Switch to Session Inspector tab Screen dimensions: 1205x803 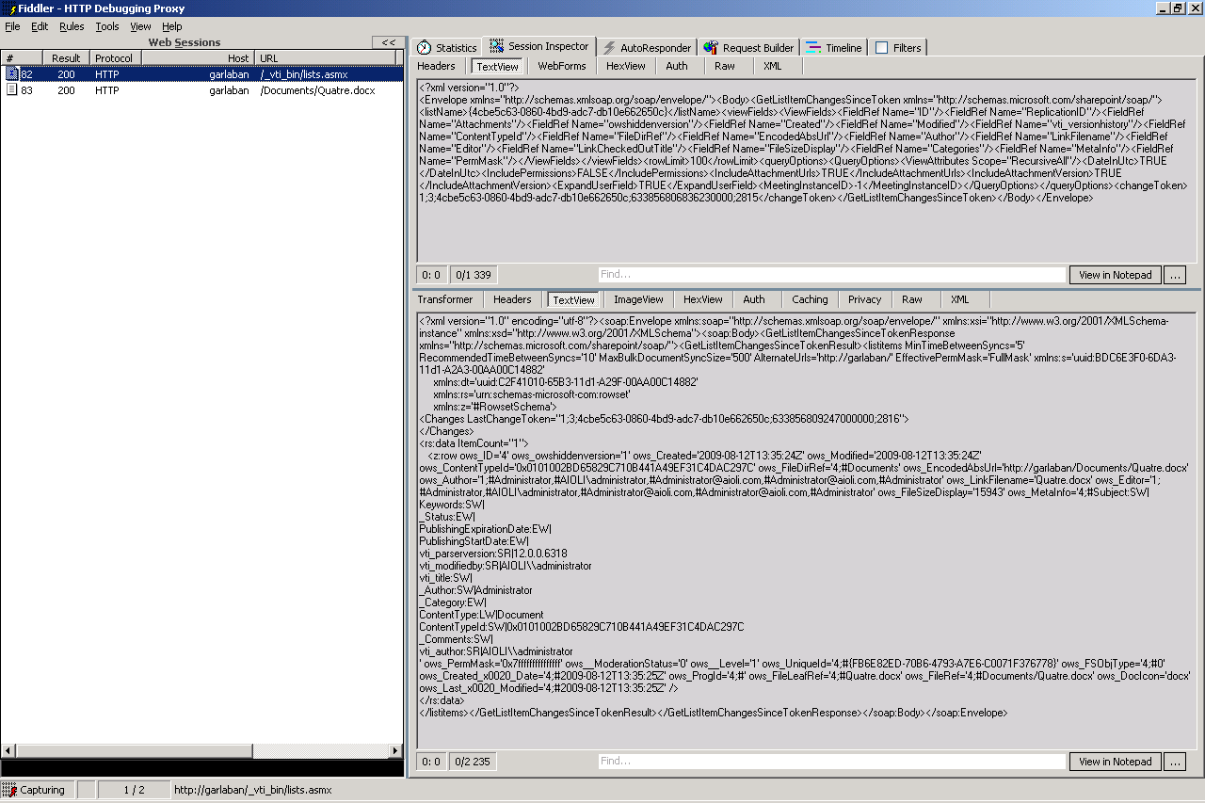(x=539, y=46)
